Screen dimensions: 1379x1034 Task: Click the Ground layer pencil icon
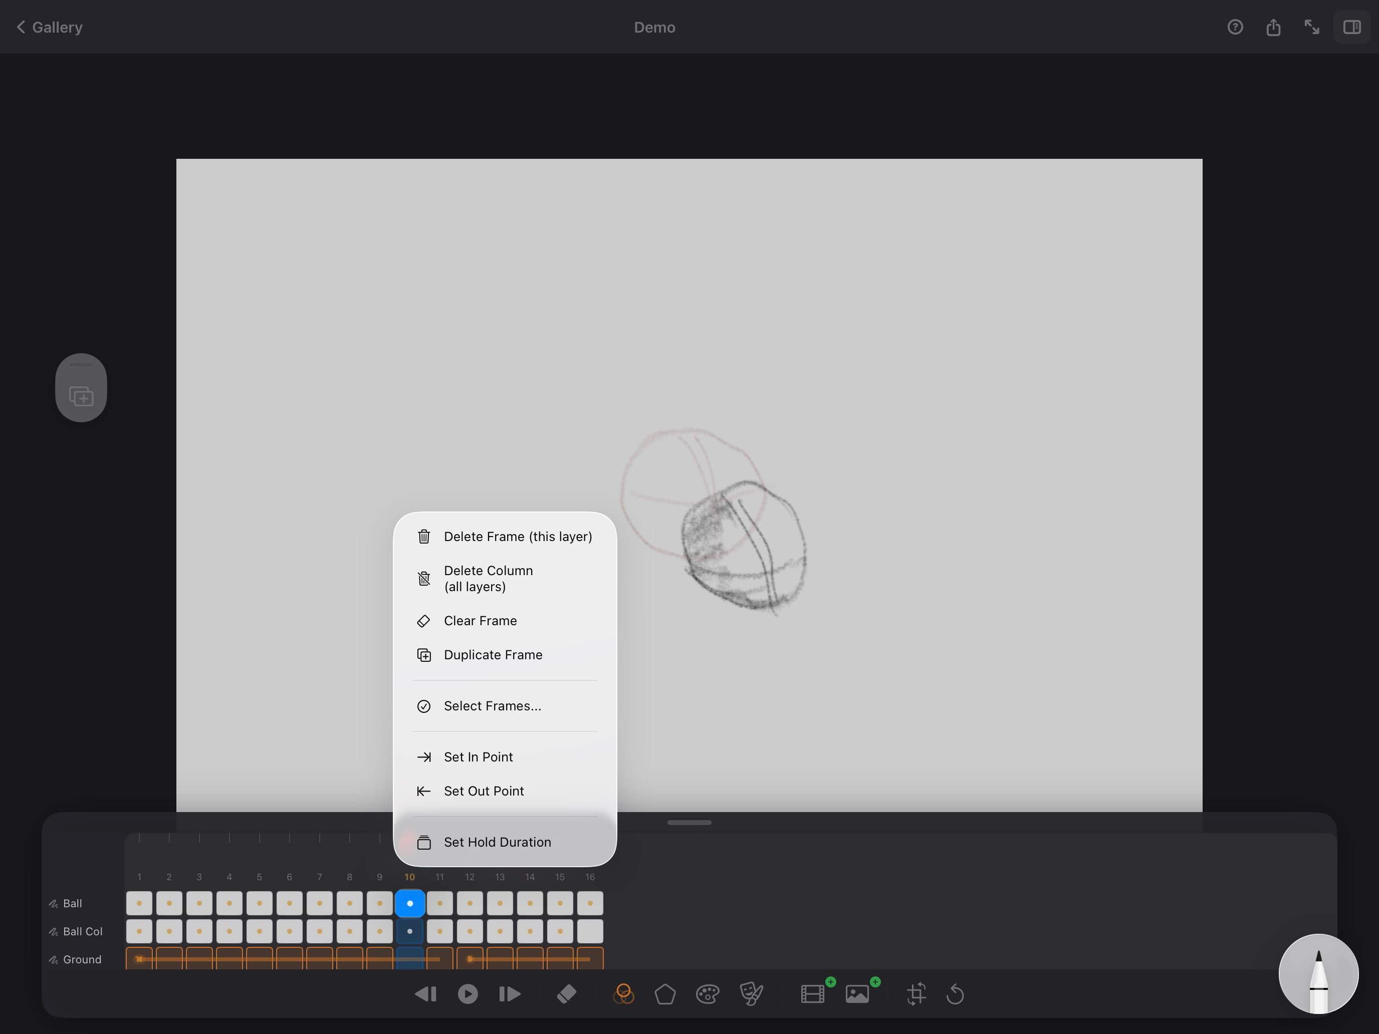pyautogui.click(x=54, y=960)
